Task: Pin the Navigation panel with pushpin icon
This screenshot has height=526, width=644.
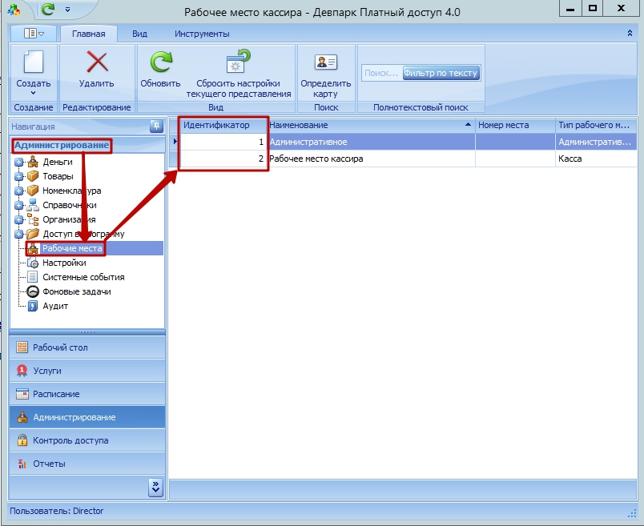Action: coord(156,126)
